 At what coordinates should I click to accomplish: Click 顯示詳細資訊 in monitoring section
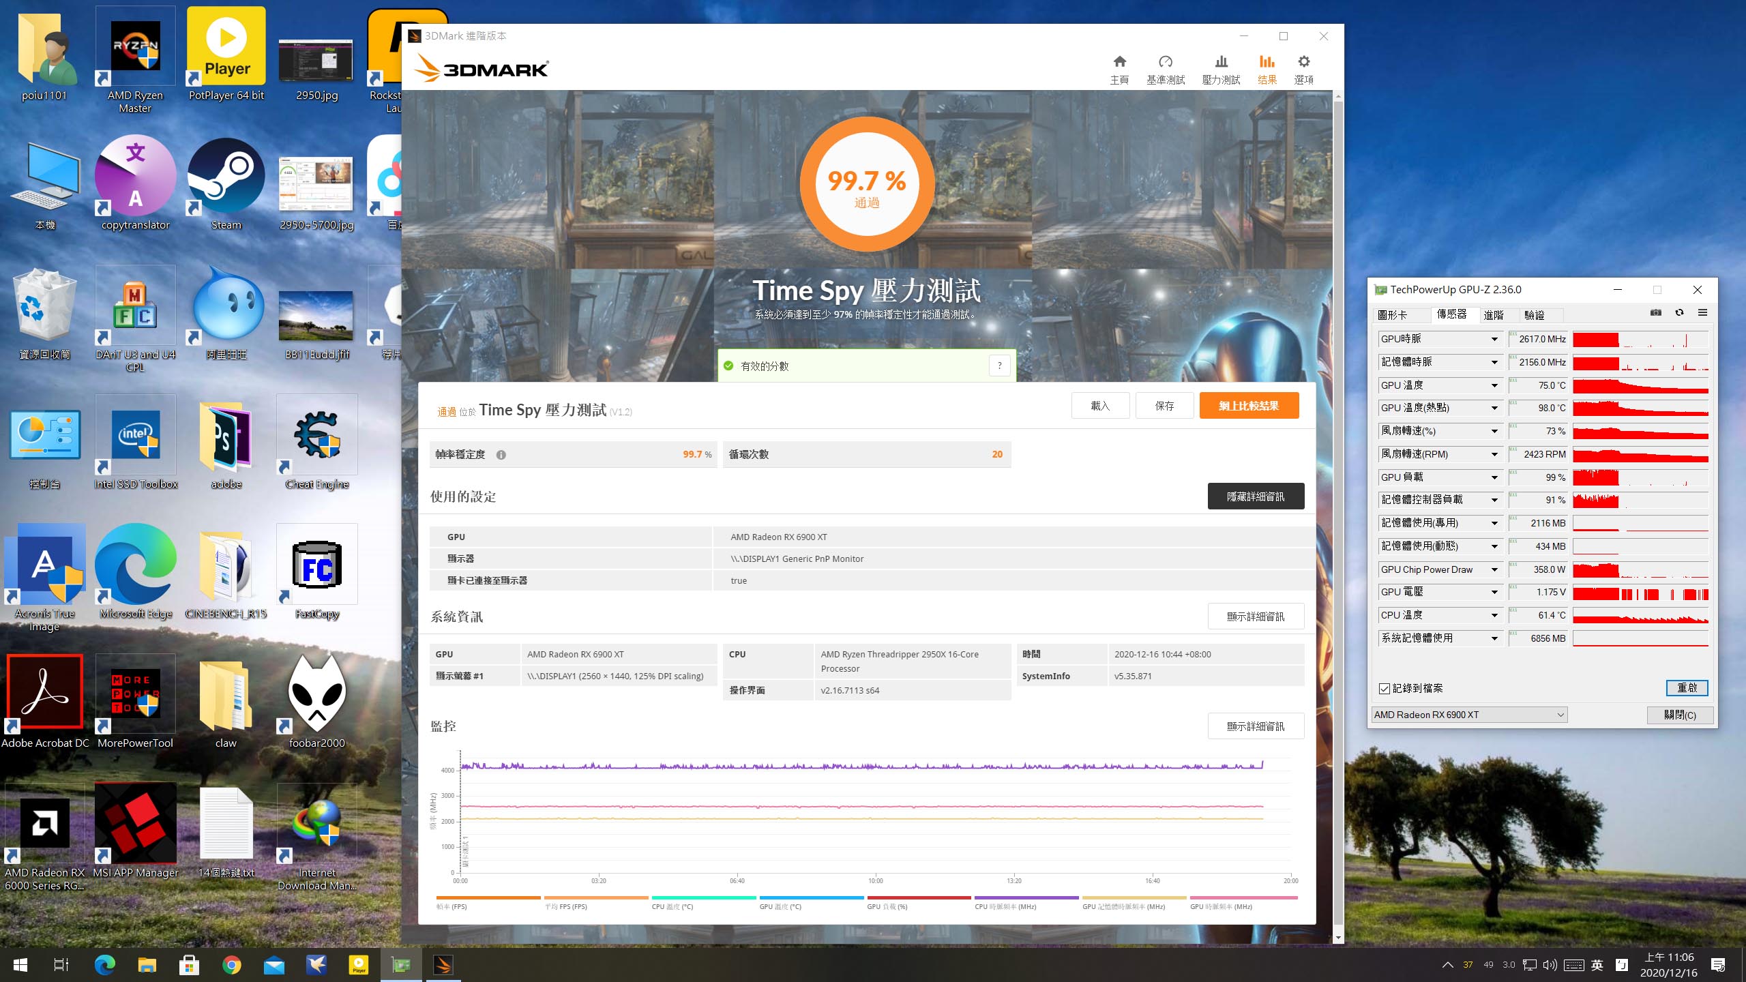pyautogui.click(x=1256, y=726)
